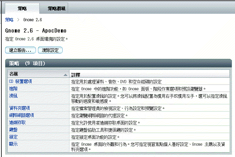Open the 網際網路選項 policy link
Viewport: 235px width, 157px height.
click(x=22, y=115)
